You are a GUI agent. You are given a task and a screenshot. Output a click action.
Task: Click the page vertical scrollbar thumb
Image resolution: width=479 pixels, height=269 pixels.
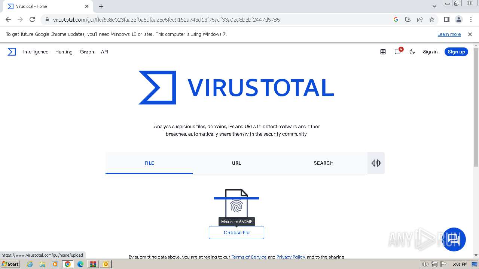point(476,108)
